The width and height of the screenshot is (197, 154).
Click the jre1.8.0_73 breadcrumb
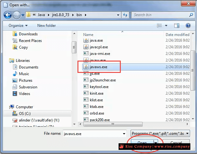[61, 15]
